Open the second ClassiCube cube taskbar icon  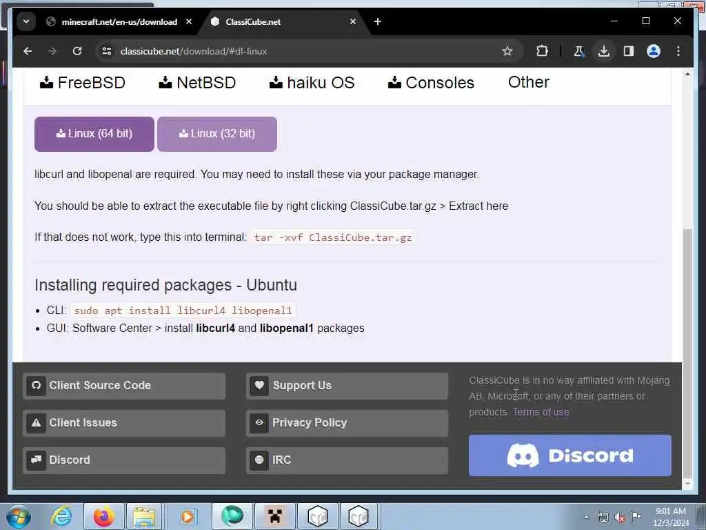click(x=359, y=516)
